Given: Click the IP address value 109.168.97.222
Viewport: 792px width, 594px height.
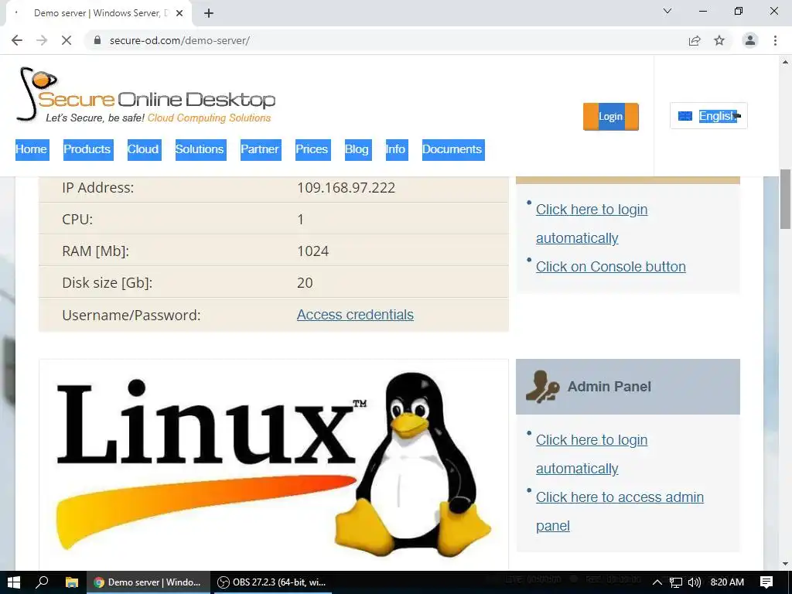Looking at the screenshot, I should tap(346, 188).
